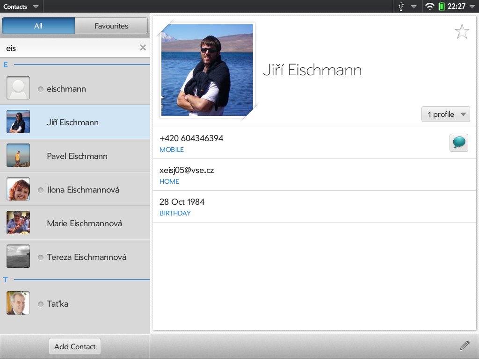This screenshot has height=359, width=479.
Task: Open Ilona Eischmannová contact
Action: click(x=75, y=189)
